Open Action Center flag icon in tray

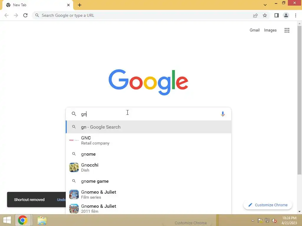point(260,220)
